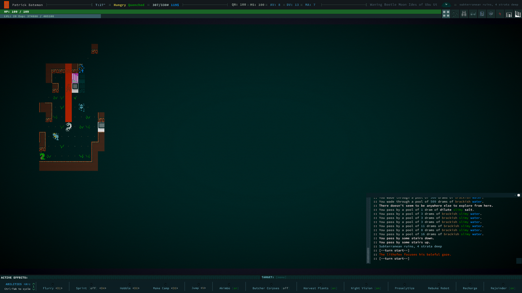Toggle Sprint ability off/on
Viewport: 522px width, 293px height.
91,288
